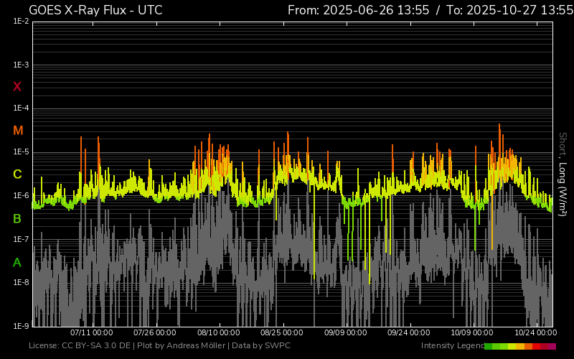Select the 08/10 00:00 time axis label
The image size is (574, 359).
pyautogui.click(x=219, y=333)
